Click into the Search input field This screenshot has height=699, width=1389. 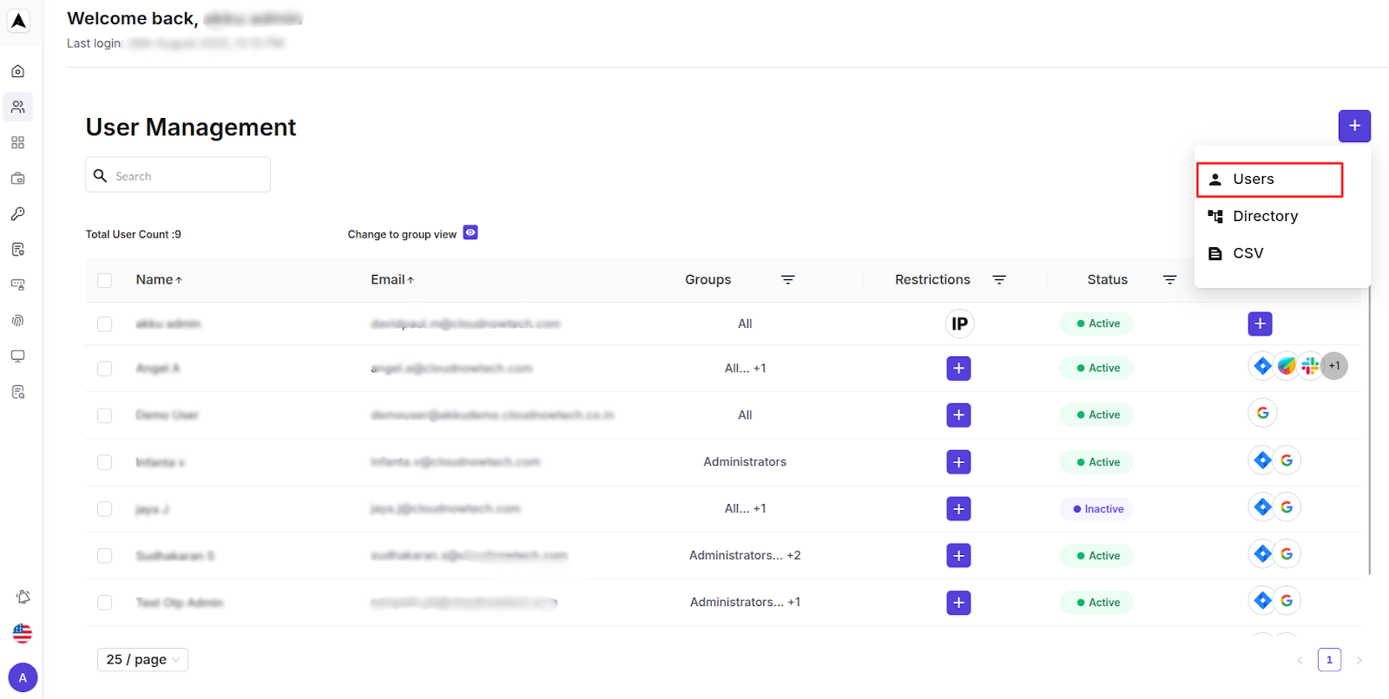tap(178, 175)
